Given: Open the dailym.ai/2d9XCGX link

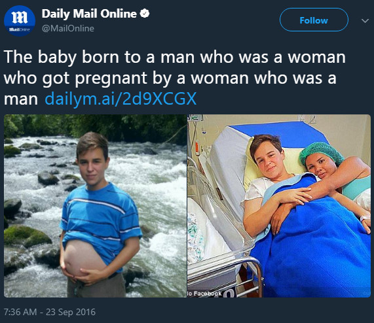Looking at the screenshot, I should [121, 99].
